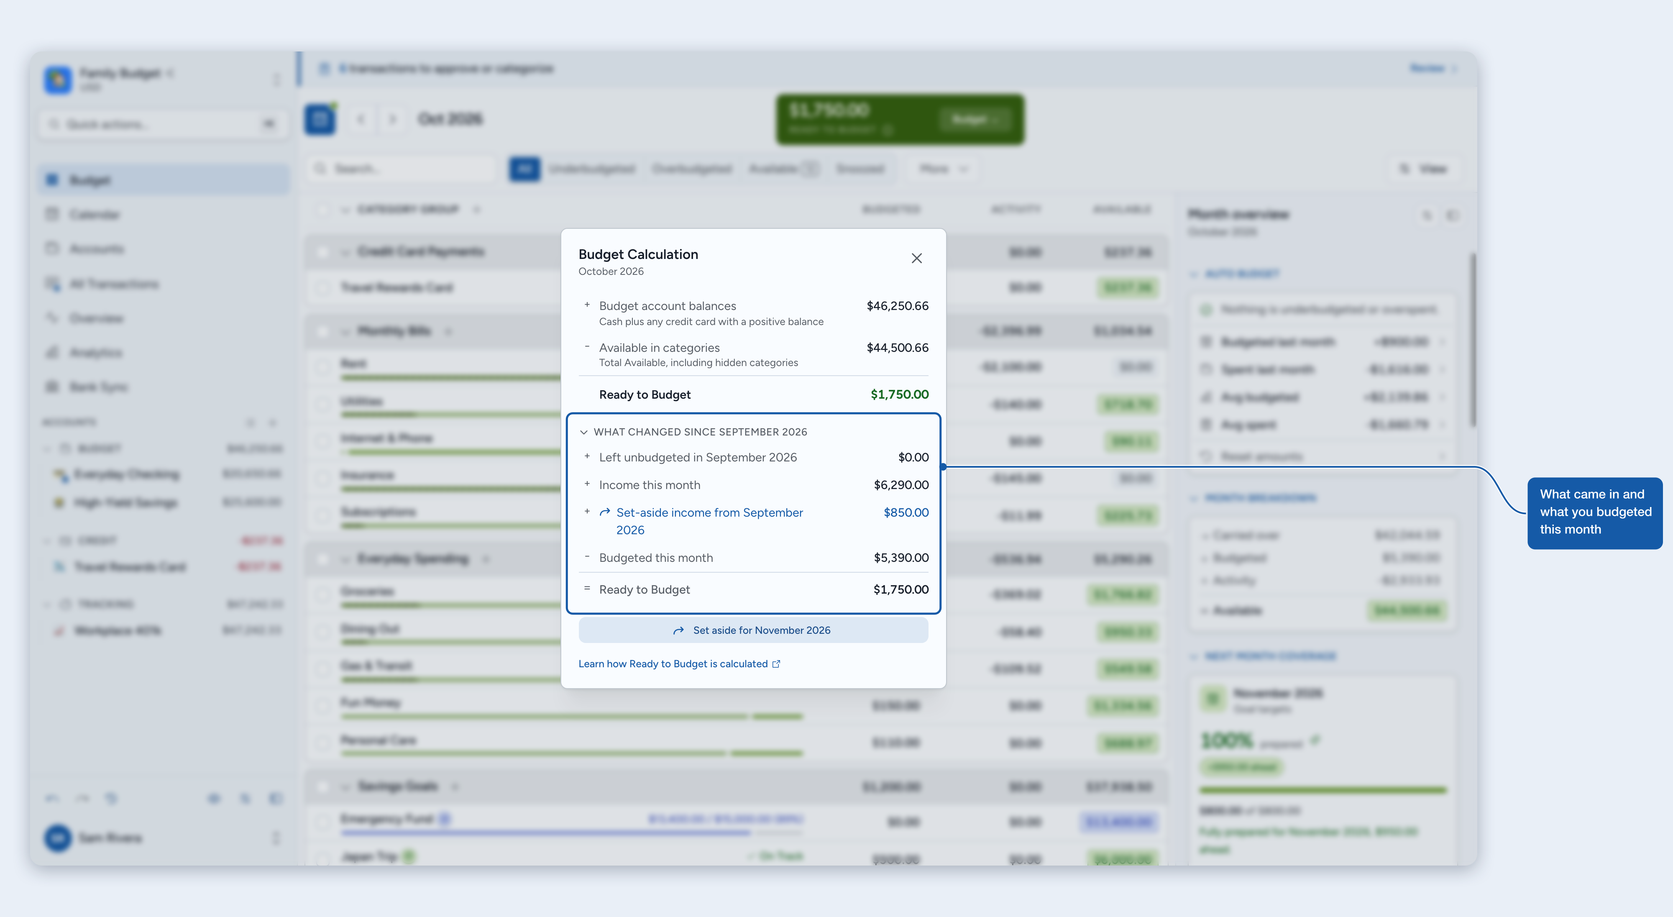Click Left unbudgeted in September 2026 label
1673x917 pixels.
tap(698, 457)
